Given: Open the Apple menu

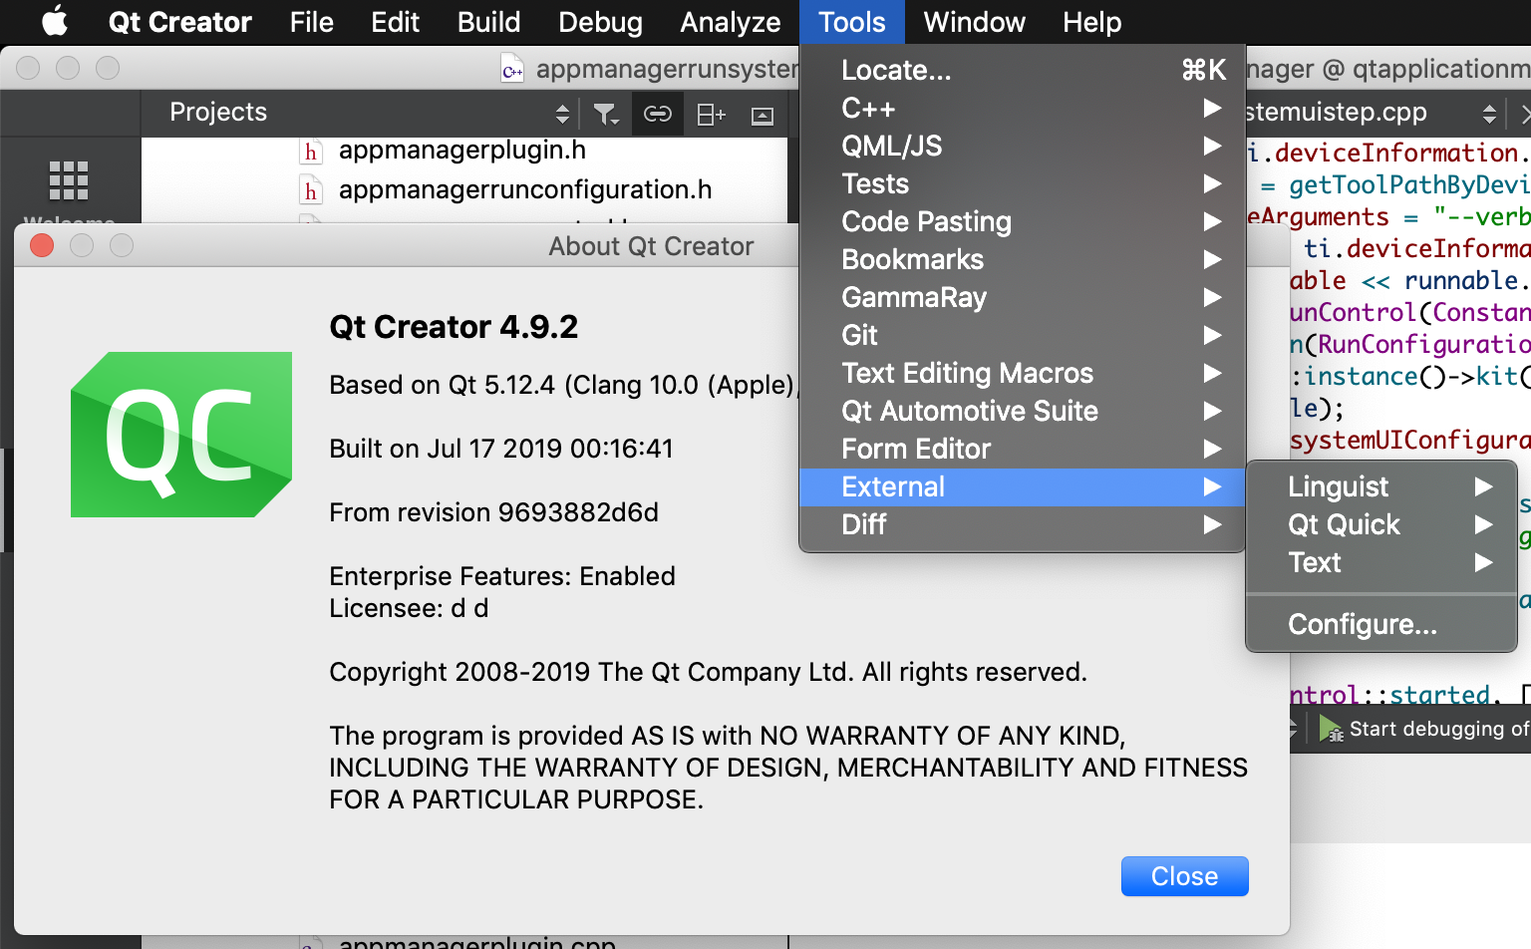Looking at the screenshot, I should pyautogui.click(x=55, y=21).
